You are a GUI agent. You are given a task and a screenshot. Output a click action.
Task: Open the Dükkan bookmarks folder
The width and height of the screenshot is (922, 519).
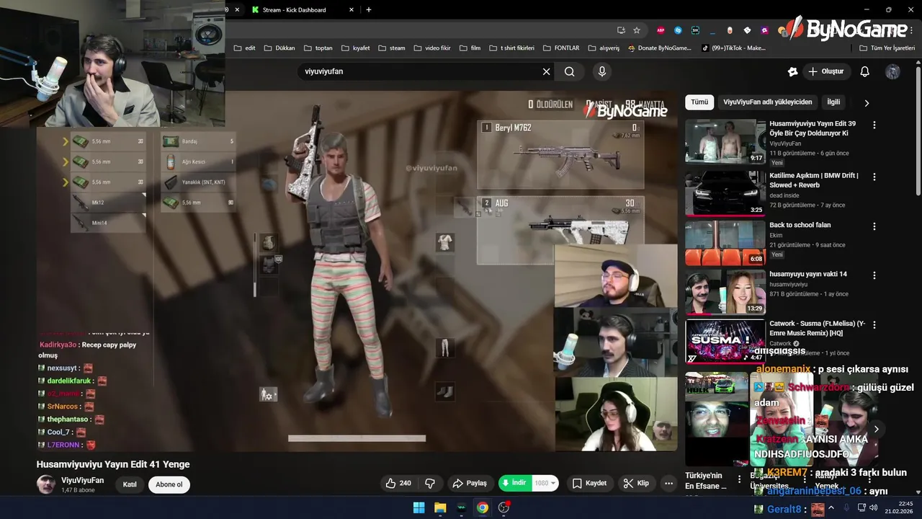[279, 48]
